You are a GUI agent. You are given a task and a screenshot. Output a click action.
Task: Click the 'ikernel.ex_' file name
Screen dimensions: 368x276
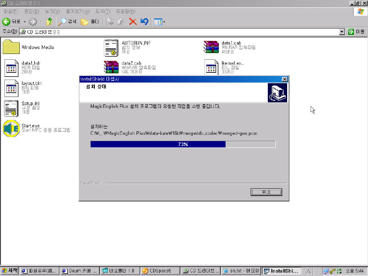pyautogui.click(x=233, y=63)
